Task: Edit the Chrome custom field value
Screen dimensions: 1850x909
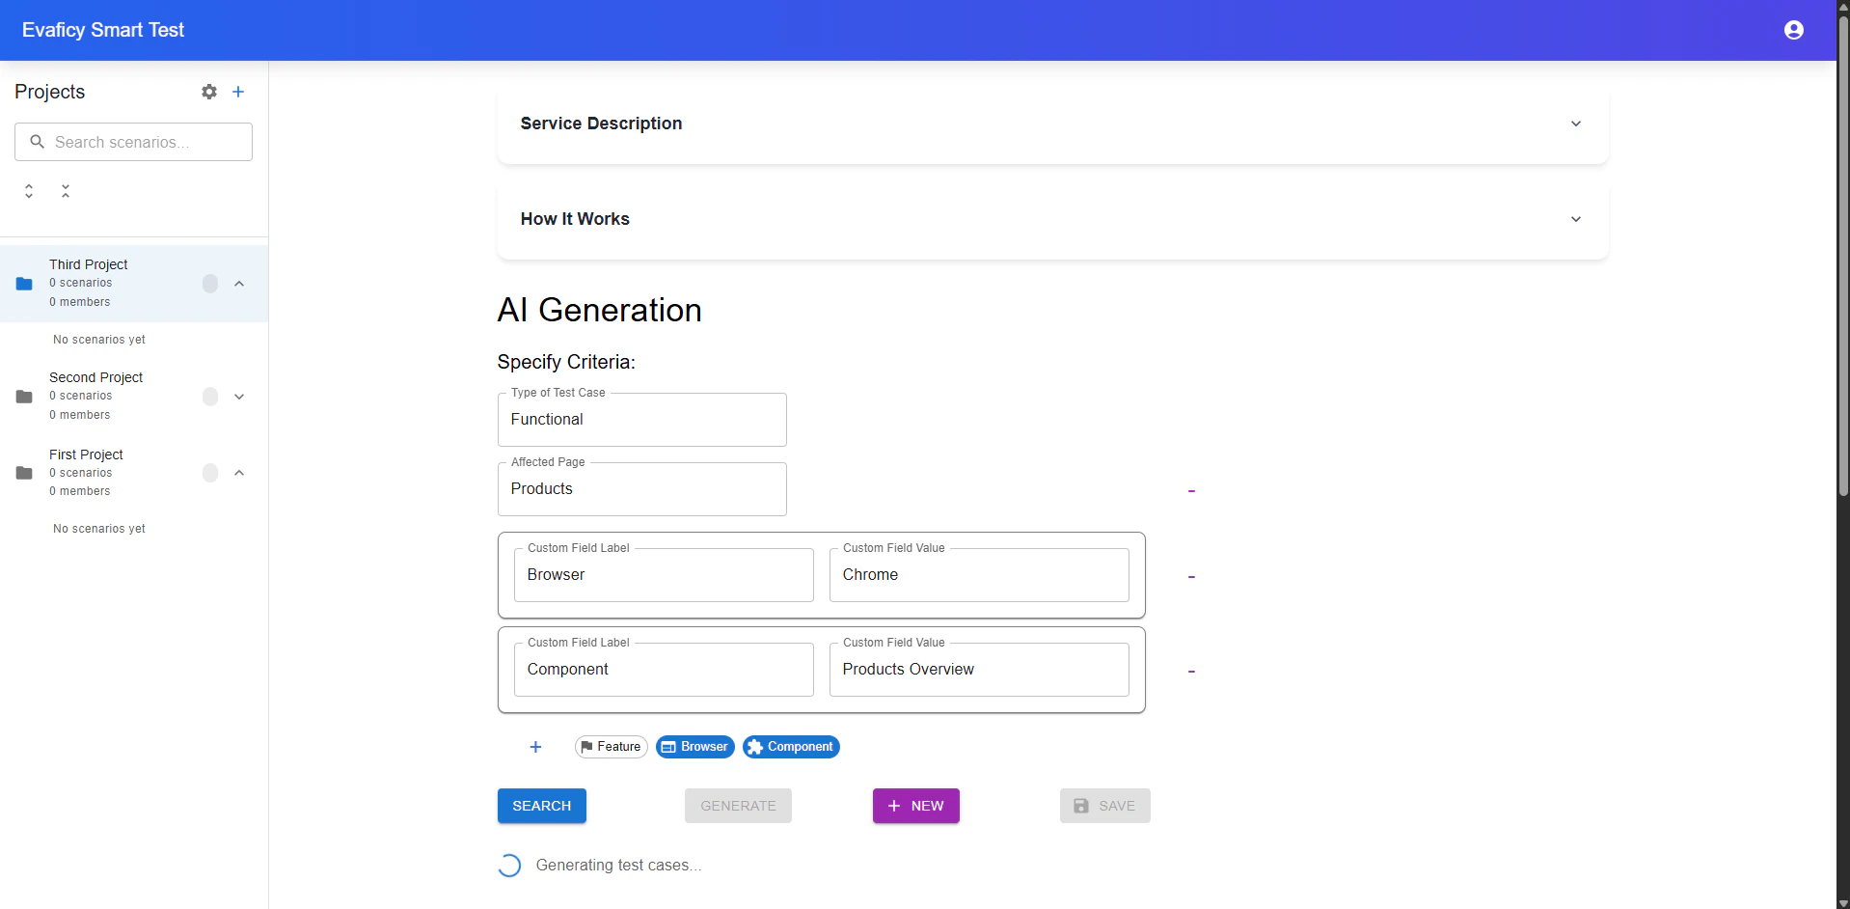Action: click(979, 575)
